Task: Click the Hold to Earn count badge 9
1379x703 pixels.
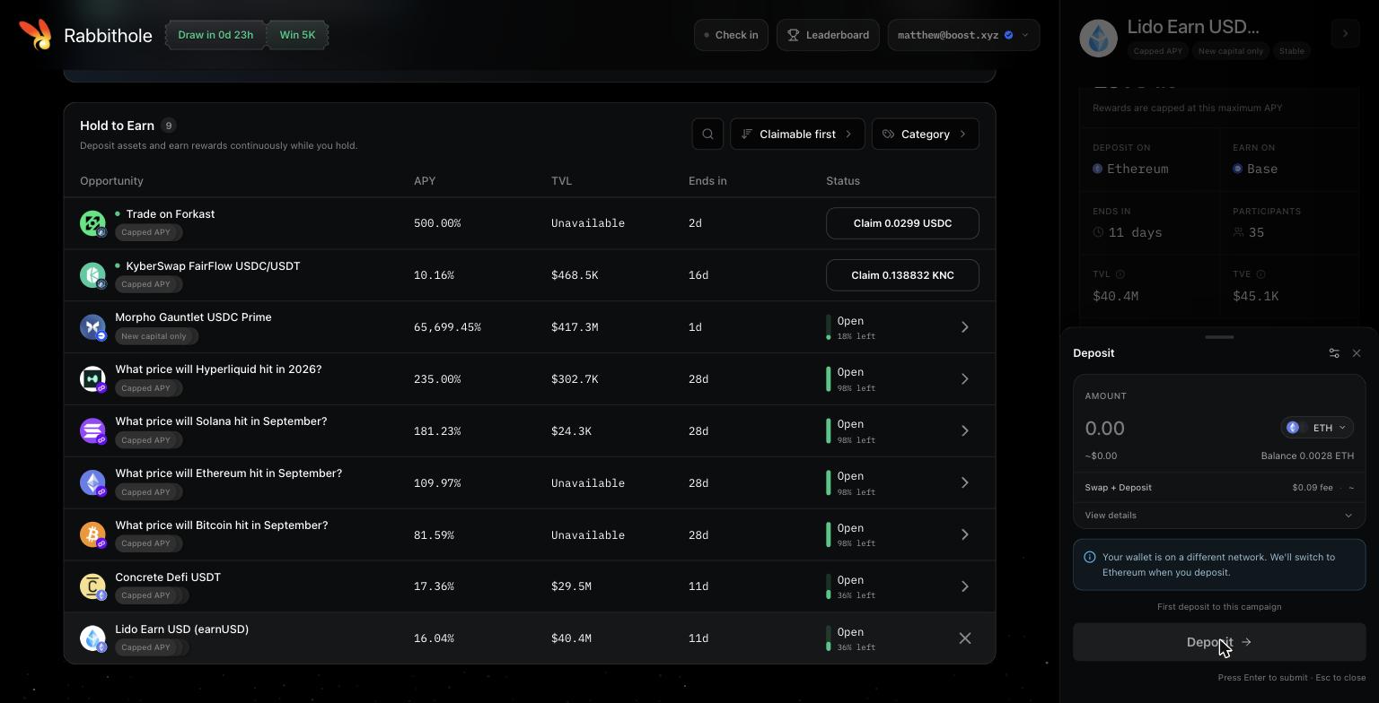Action: click(168, 126)
